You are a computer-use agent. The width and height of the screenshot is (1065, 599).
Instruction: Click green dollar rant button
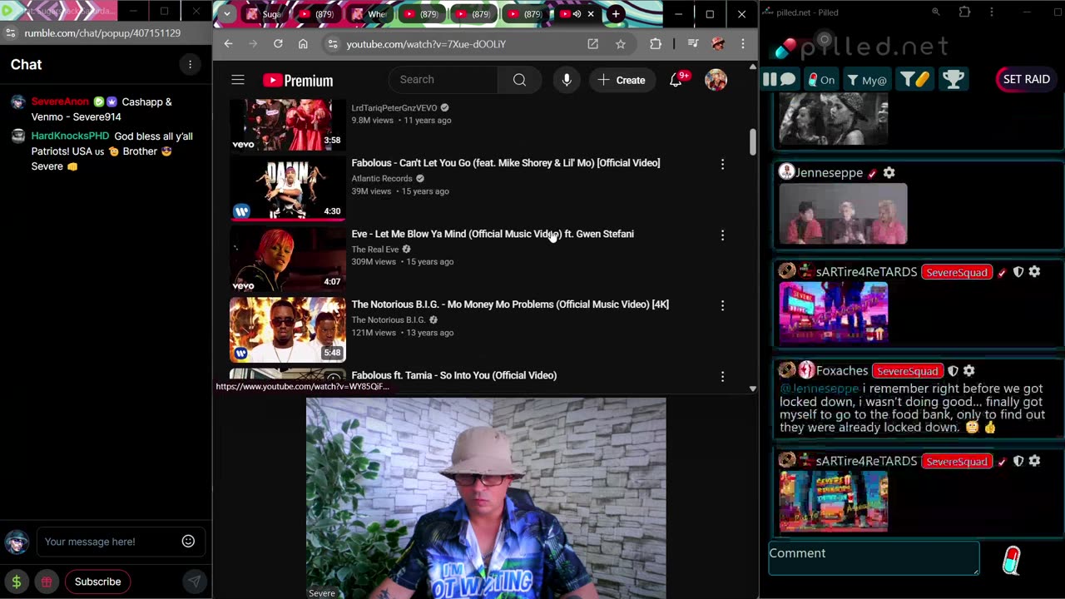point(16,582)
